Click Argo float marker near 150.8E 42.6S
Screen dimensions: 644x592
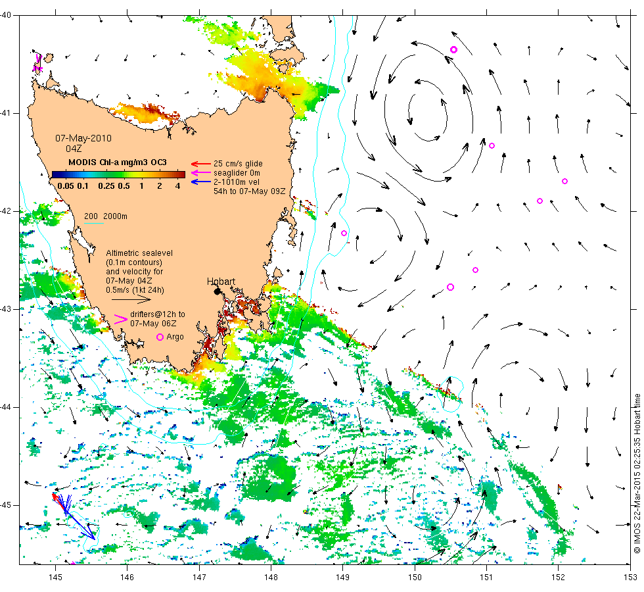point(475,270)
